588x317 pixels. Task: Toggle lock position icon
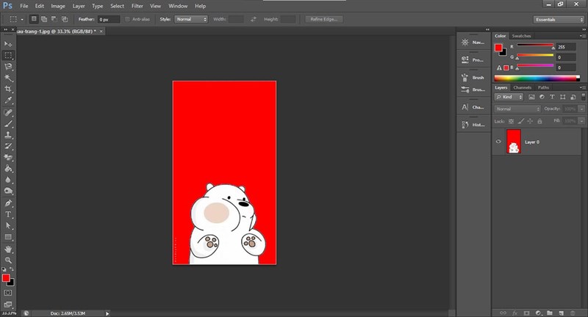[530, 121]
